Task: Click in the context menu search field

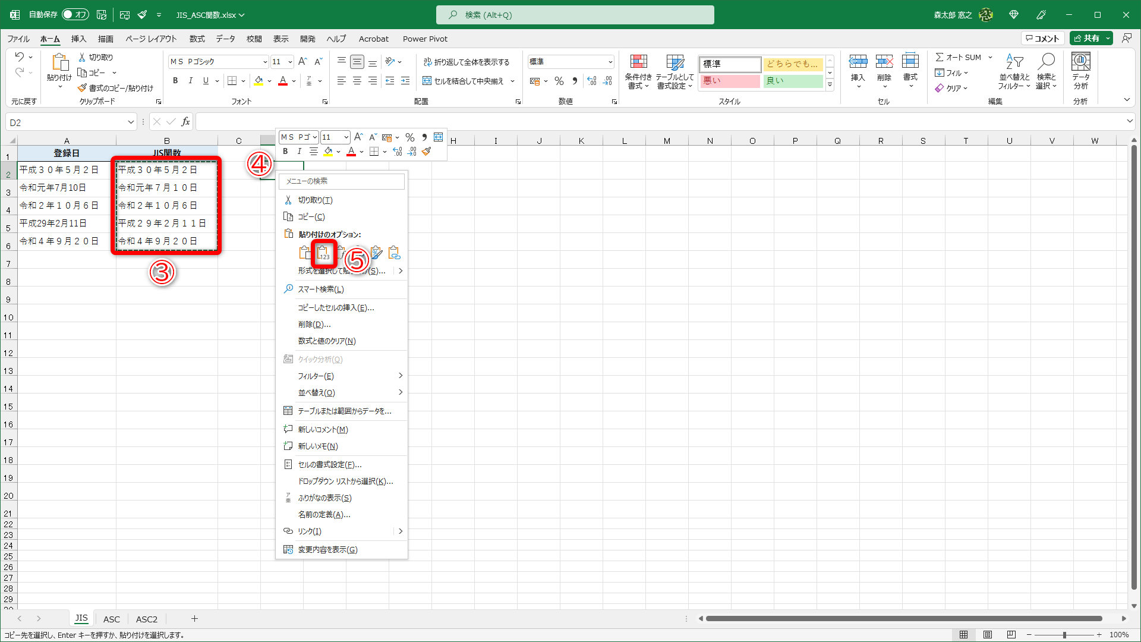Action: pyautogui.click(x=342, y=181)
